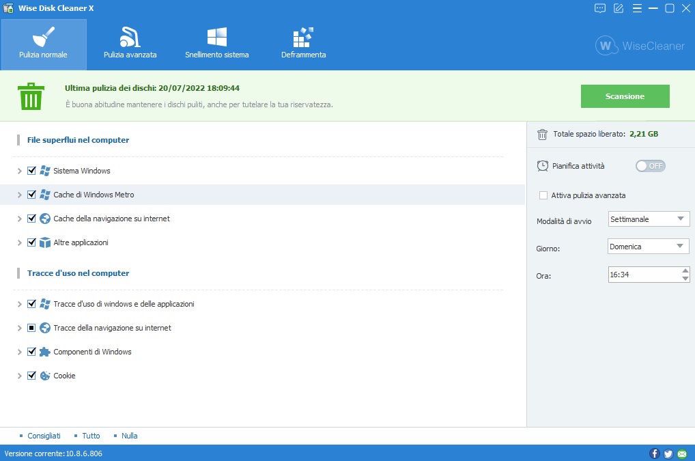
Task: Decrease the Ora time with down arrow
Action: [685, 279]
